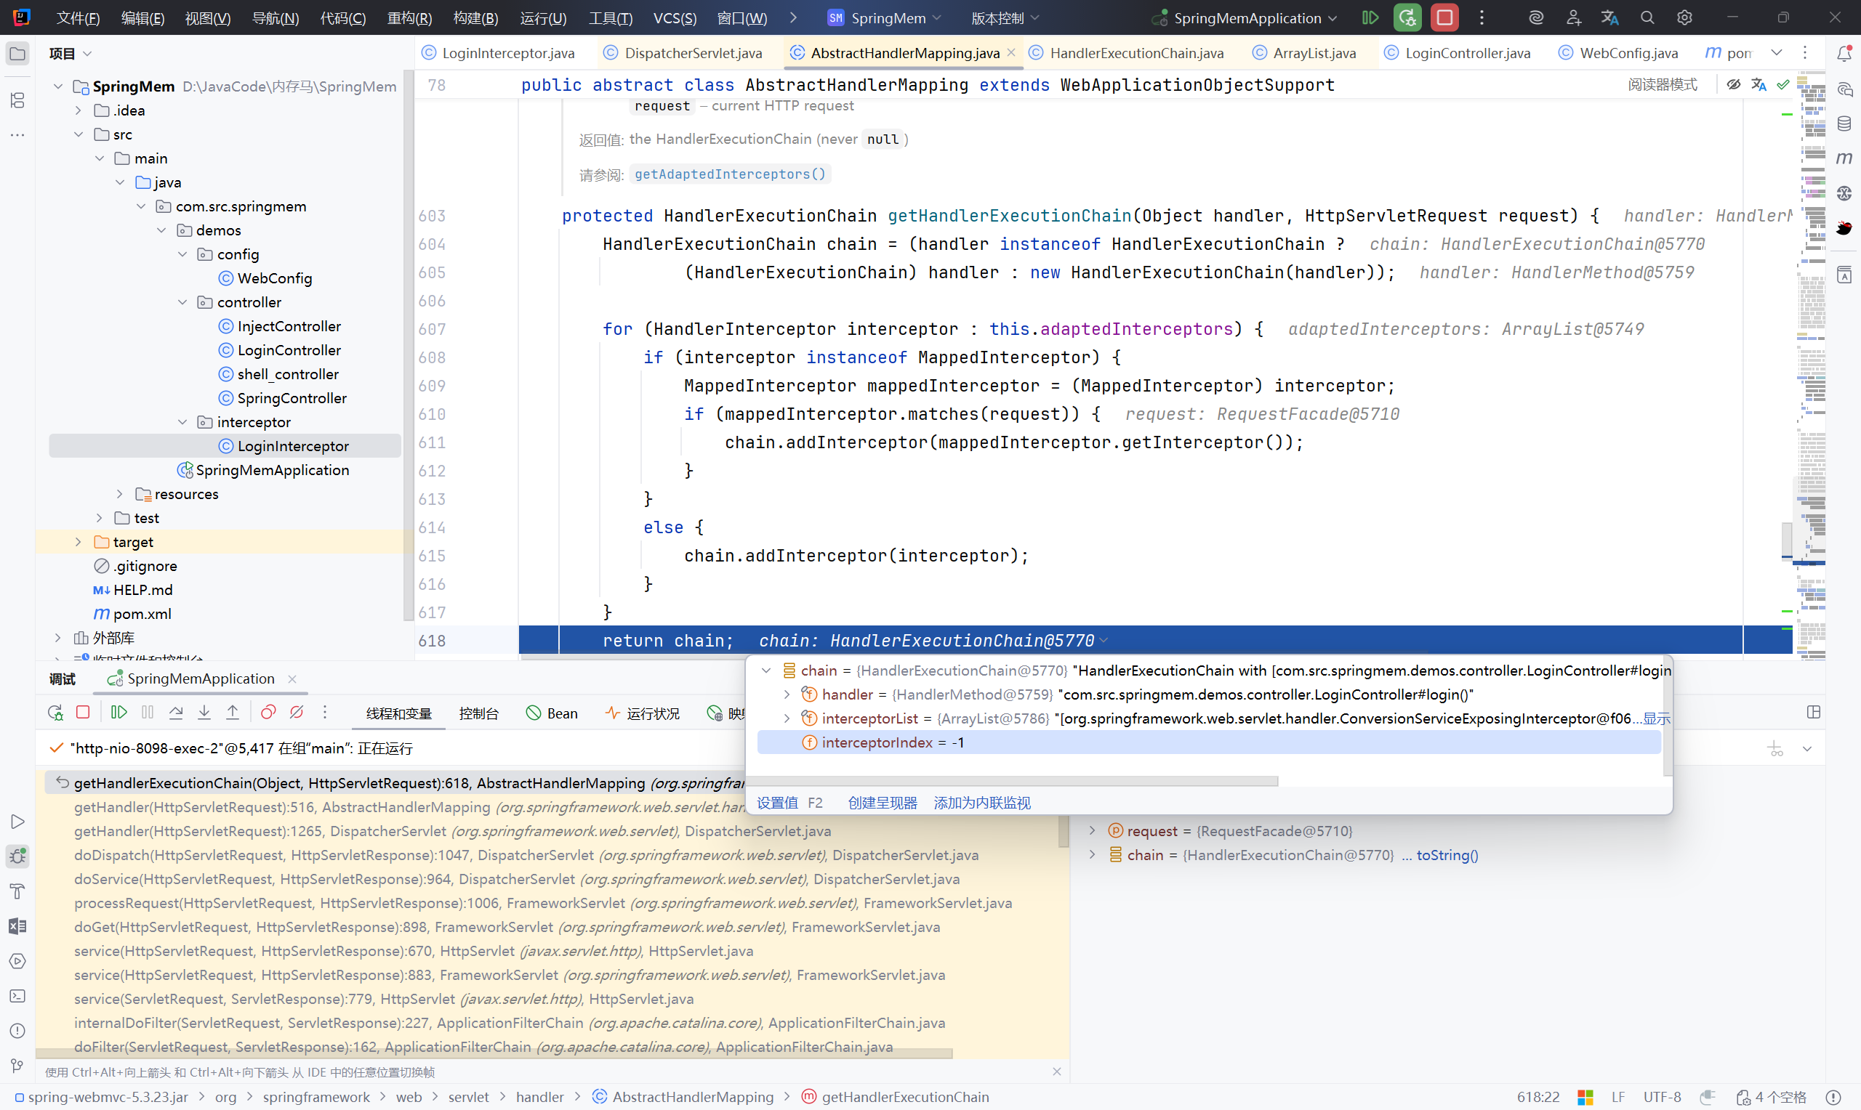Click the getAdaptedInterceptors() doc link

coord(730,174)
